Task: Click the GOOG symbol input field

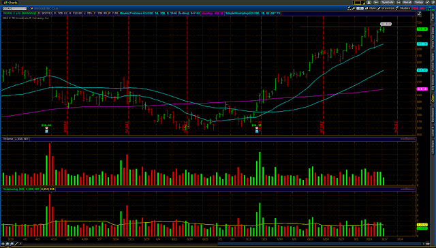Action: pos(14,9)
